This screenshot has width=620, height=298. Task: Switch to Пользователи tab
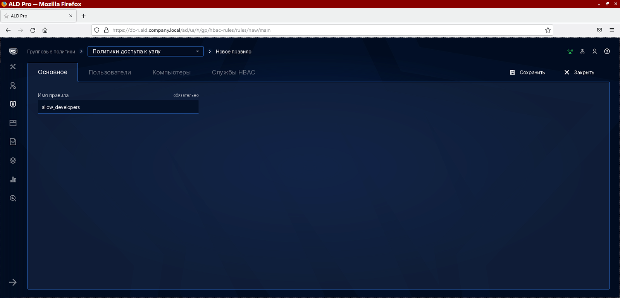tap(110, 72)
